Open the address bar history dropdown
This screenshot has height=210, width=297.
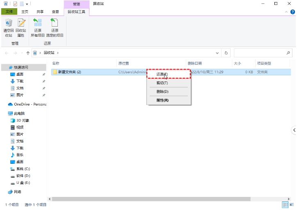tap(217, 53)
